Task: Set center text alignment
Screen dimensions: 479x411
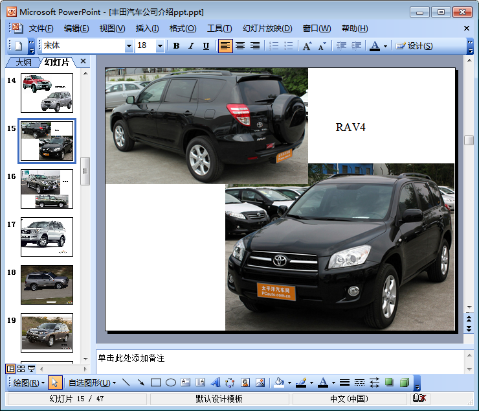Action: coord(240,46)
